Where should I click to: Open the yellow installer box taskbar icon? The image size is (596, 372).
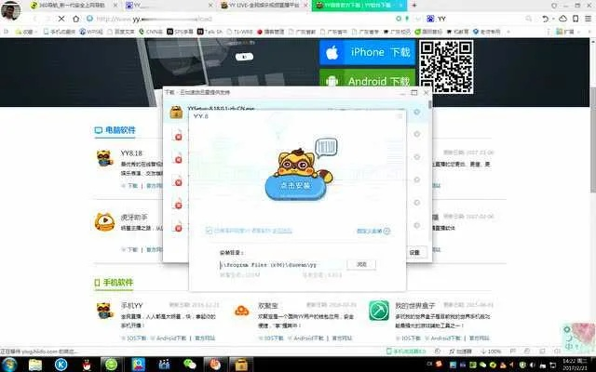pyautogui.click(x=241, y=365)
